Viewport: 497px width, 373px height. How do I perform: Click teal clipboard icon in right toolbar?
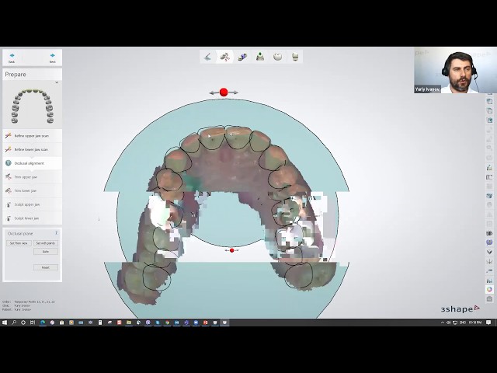click(489, 120)
